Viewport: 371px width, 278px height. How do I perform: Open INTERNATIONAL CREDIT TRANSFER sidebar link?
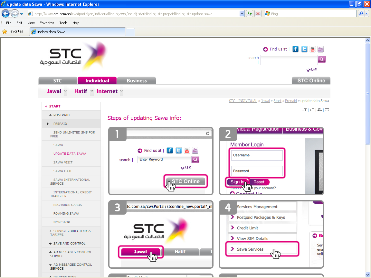click(71, 194)
